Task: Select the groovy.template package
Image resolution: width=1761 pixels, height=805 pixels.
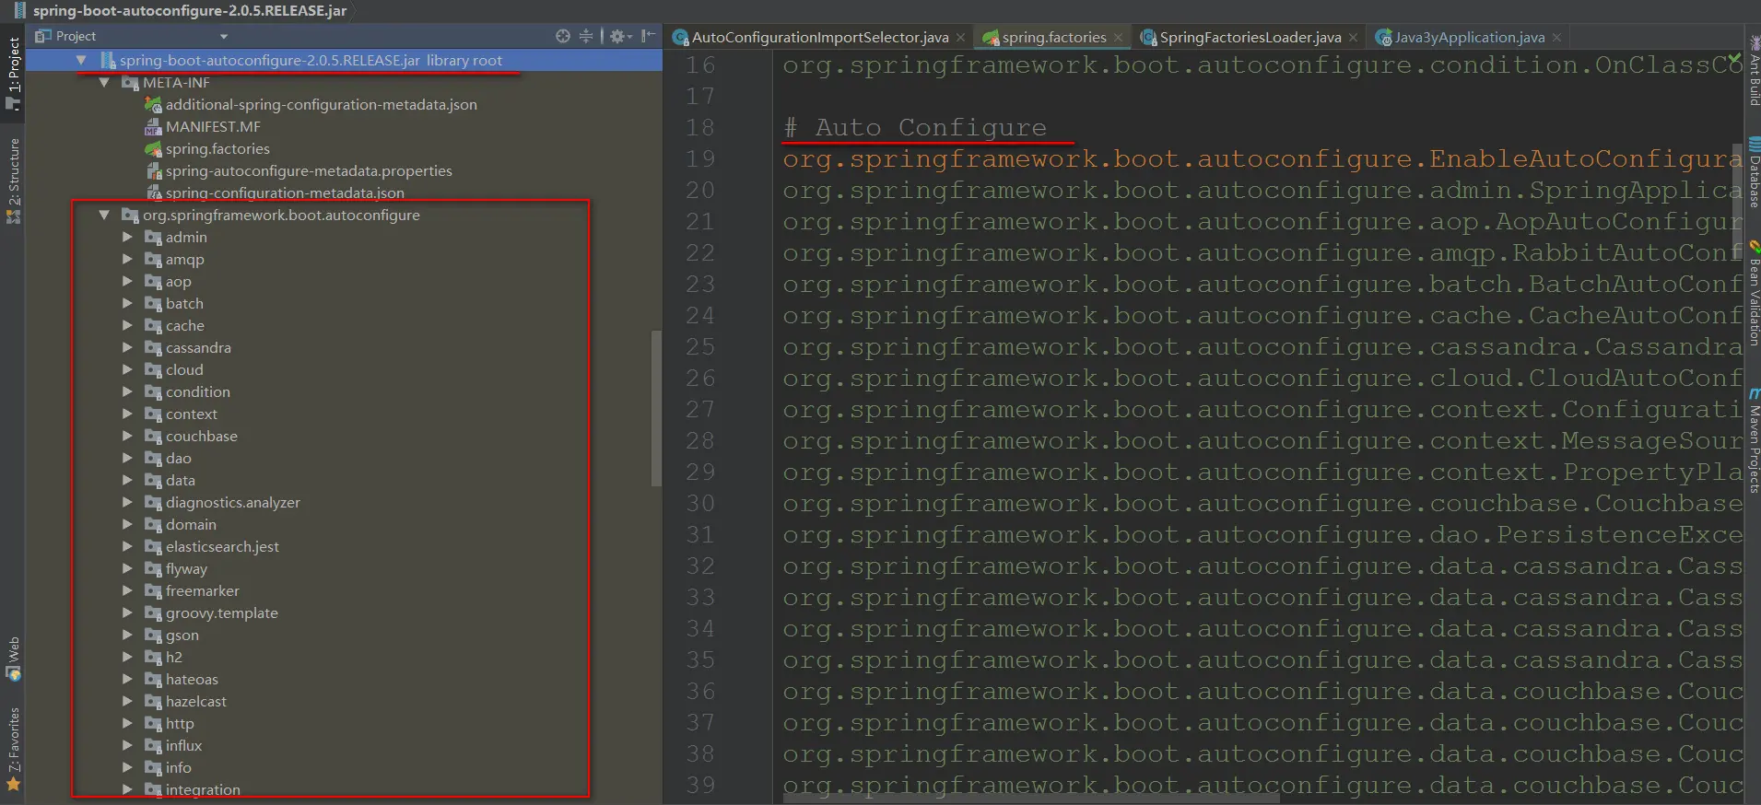Action: coord(221,612)
